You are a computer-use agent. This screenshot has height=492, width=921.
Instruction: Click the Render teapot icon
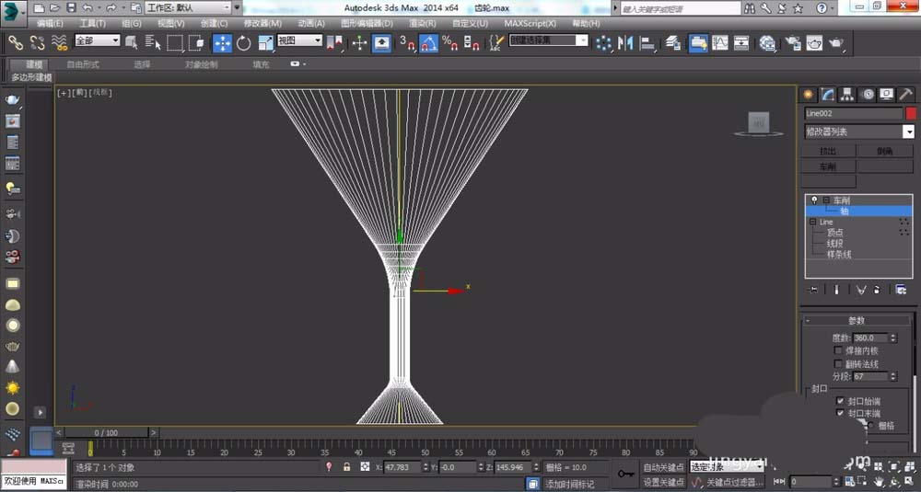click(836, 42)
